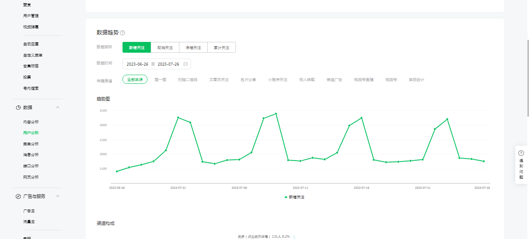Switch metric to 累计关注

221,48
